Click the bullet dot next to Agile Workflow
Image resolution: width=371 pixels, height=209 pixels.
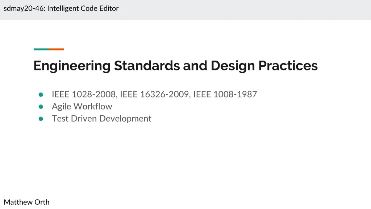pos(41,107)
